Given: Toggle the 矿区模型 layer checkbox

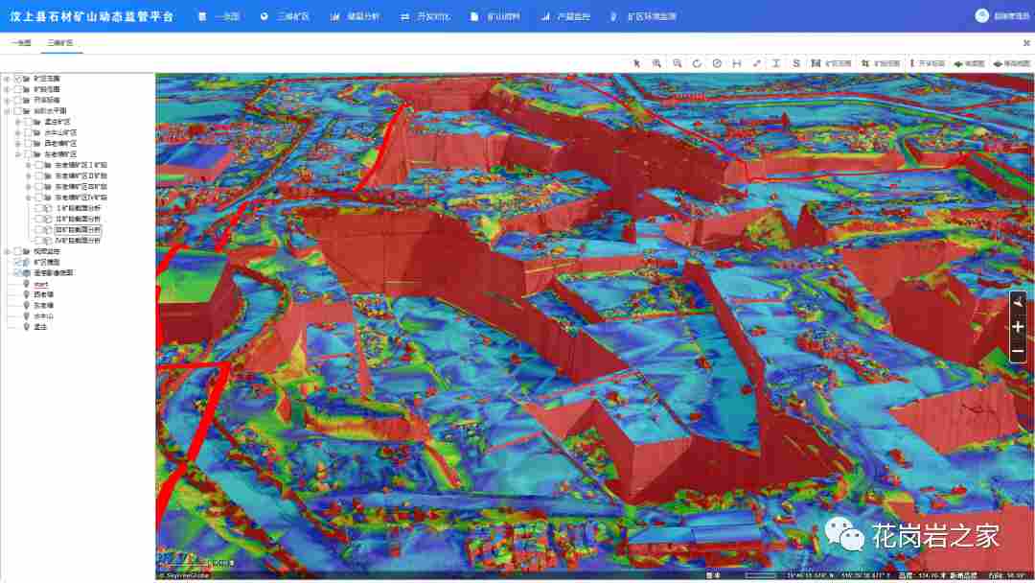Looking at the screenshot, I should (x=18, y=262).
